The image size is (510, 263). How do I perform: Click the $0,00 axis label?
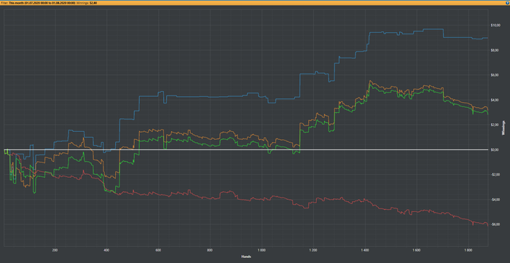[495, 150]
